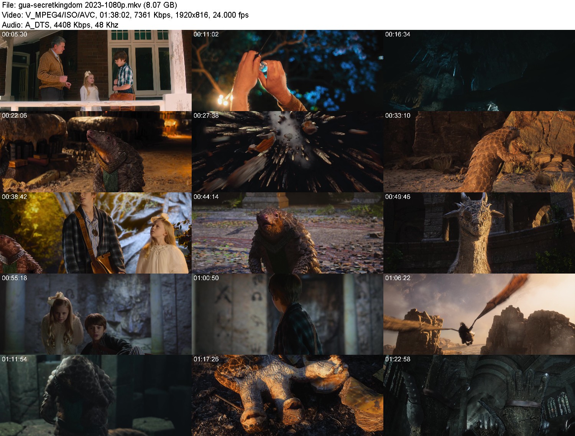Click the 00:11:02 timestamp label
Screen dimensions: 575x436
[206, 34]
